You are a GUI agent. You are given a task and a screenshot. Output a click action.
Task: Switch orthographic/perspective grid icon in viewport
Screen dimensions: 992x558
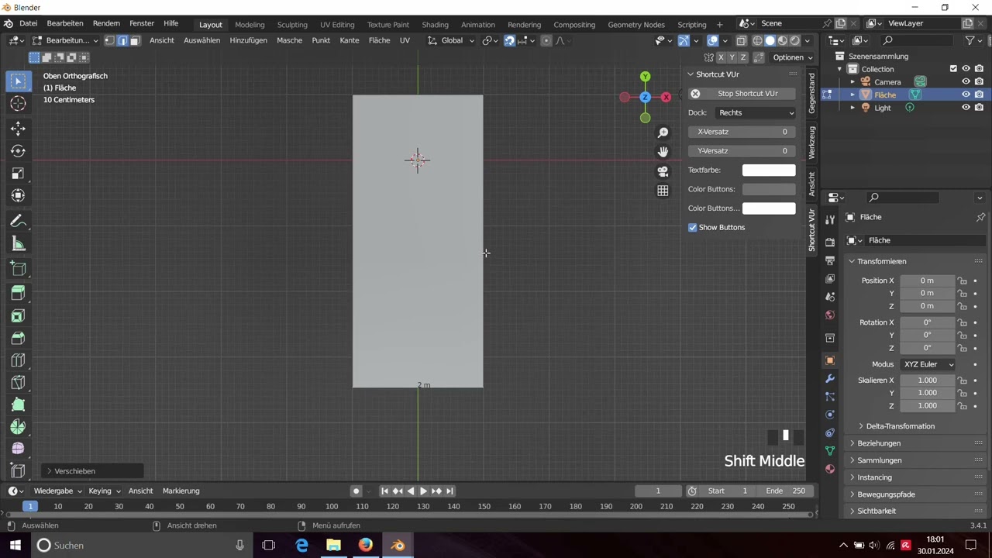[663, 191]
